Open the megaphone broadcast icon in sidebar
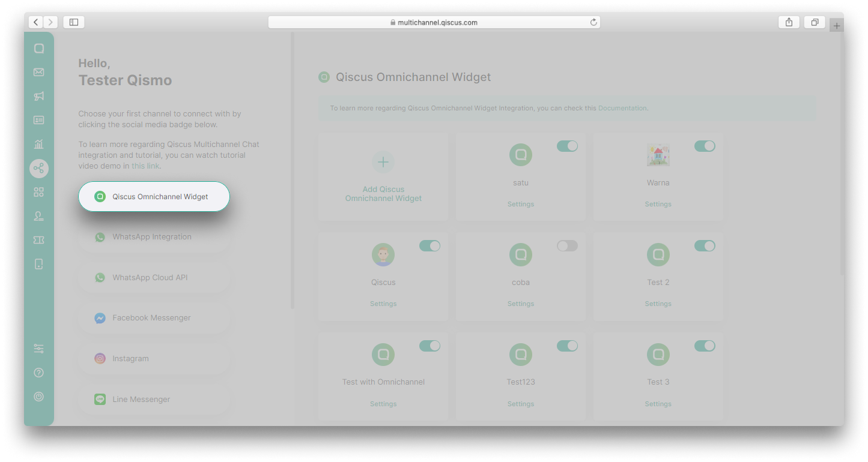Screen dimensions: 868x462 (39, 97)
